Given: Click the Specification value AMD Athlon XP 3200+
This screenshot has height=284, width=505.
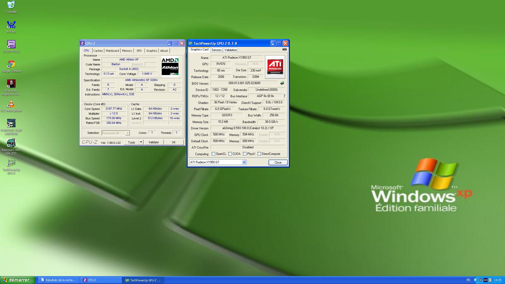Looking at the screenshot, I should [142, 80].
